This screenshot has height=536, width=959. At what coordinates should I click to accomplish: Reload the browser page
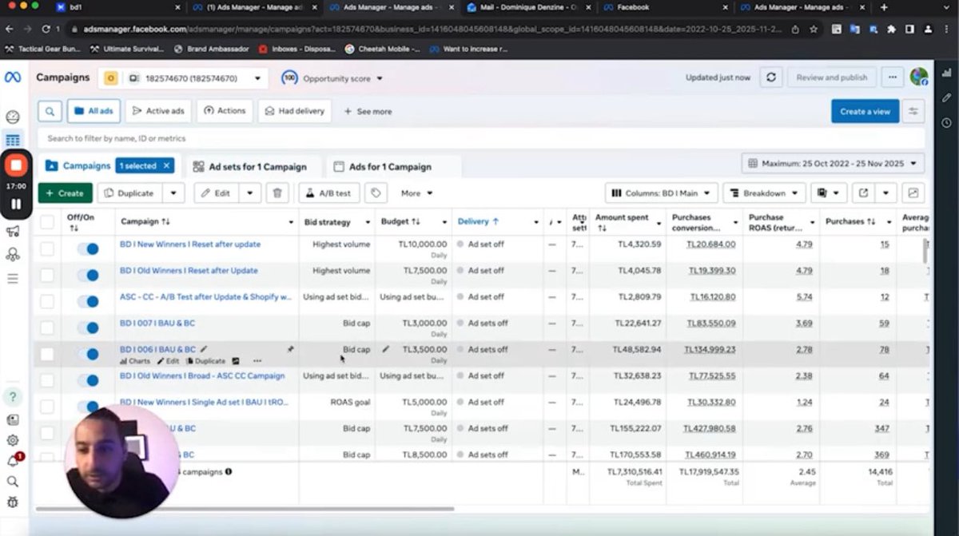pos(46,29)
